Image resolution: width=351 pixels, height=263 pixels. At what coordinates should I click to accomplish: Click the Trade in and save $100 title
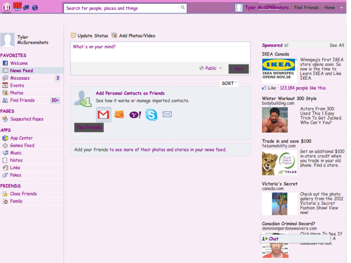[287, 141]
